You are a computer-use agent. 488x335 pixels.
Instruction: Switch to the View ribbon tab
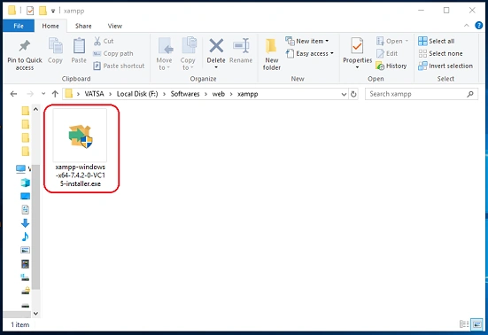click(115, 26)
